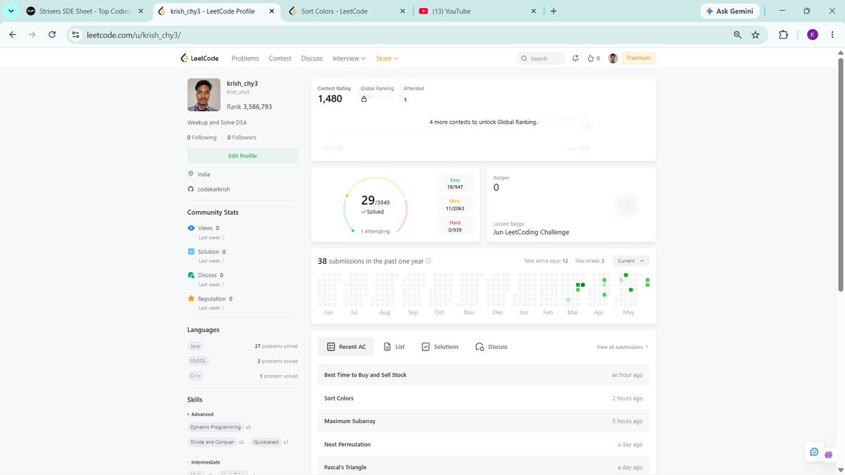Open the Problems nav item
The image size is (845, 475).
point(245,58)
